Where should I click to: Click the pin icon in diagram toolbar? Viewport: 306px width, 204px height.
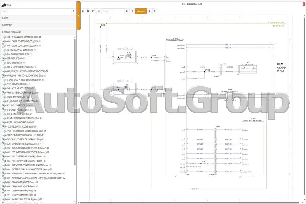[132, 11]
